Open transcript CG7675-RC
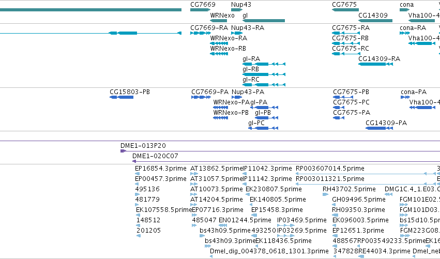 351,49
